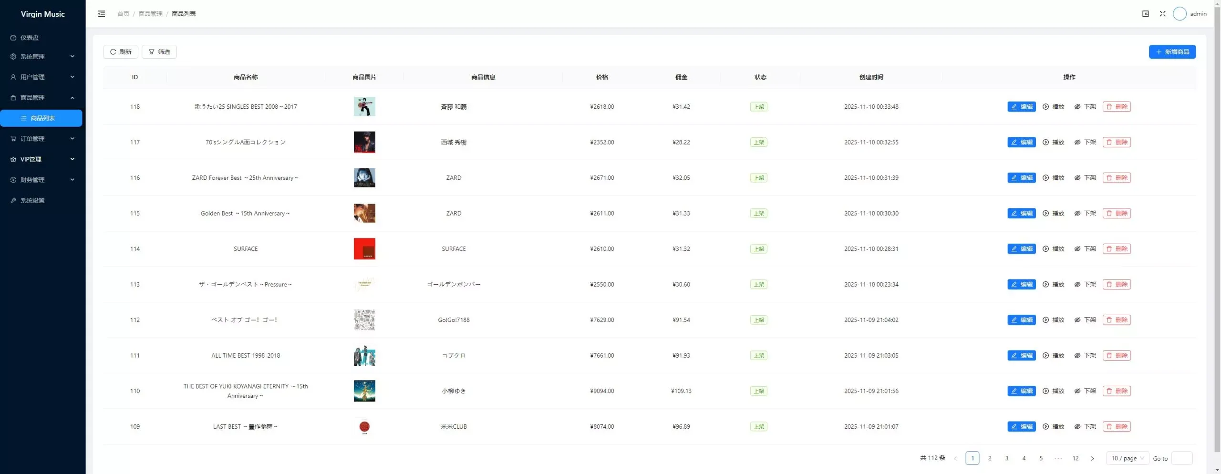
Task: Take product 118 off shelf via 下架
Action: pos(1085,107)
